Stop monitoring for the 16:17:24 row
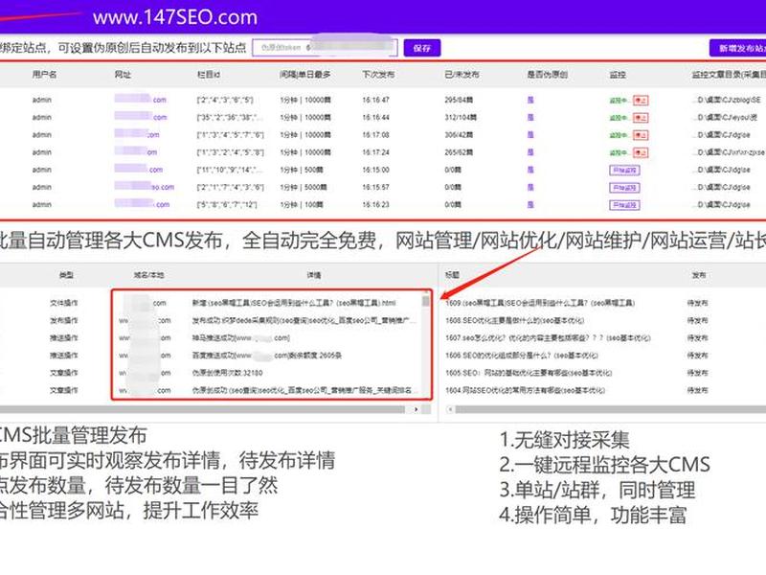Viewport: 766px width, 575px height. (641, 152)
